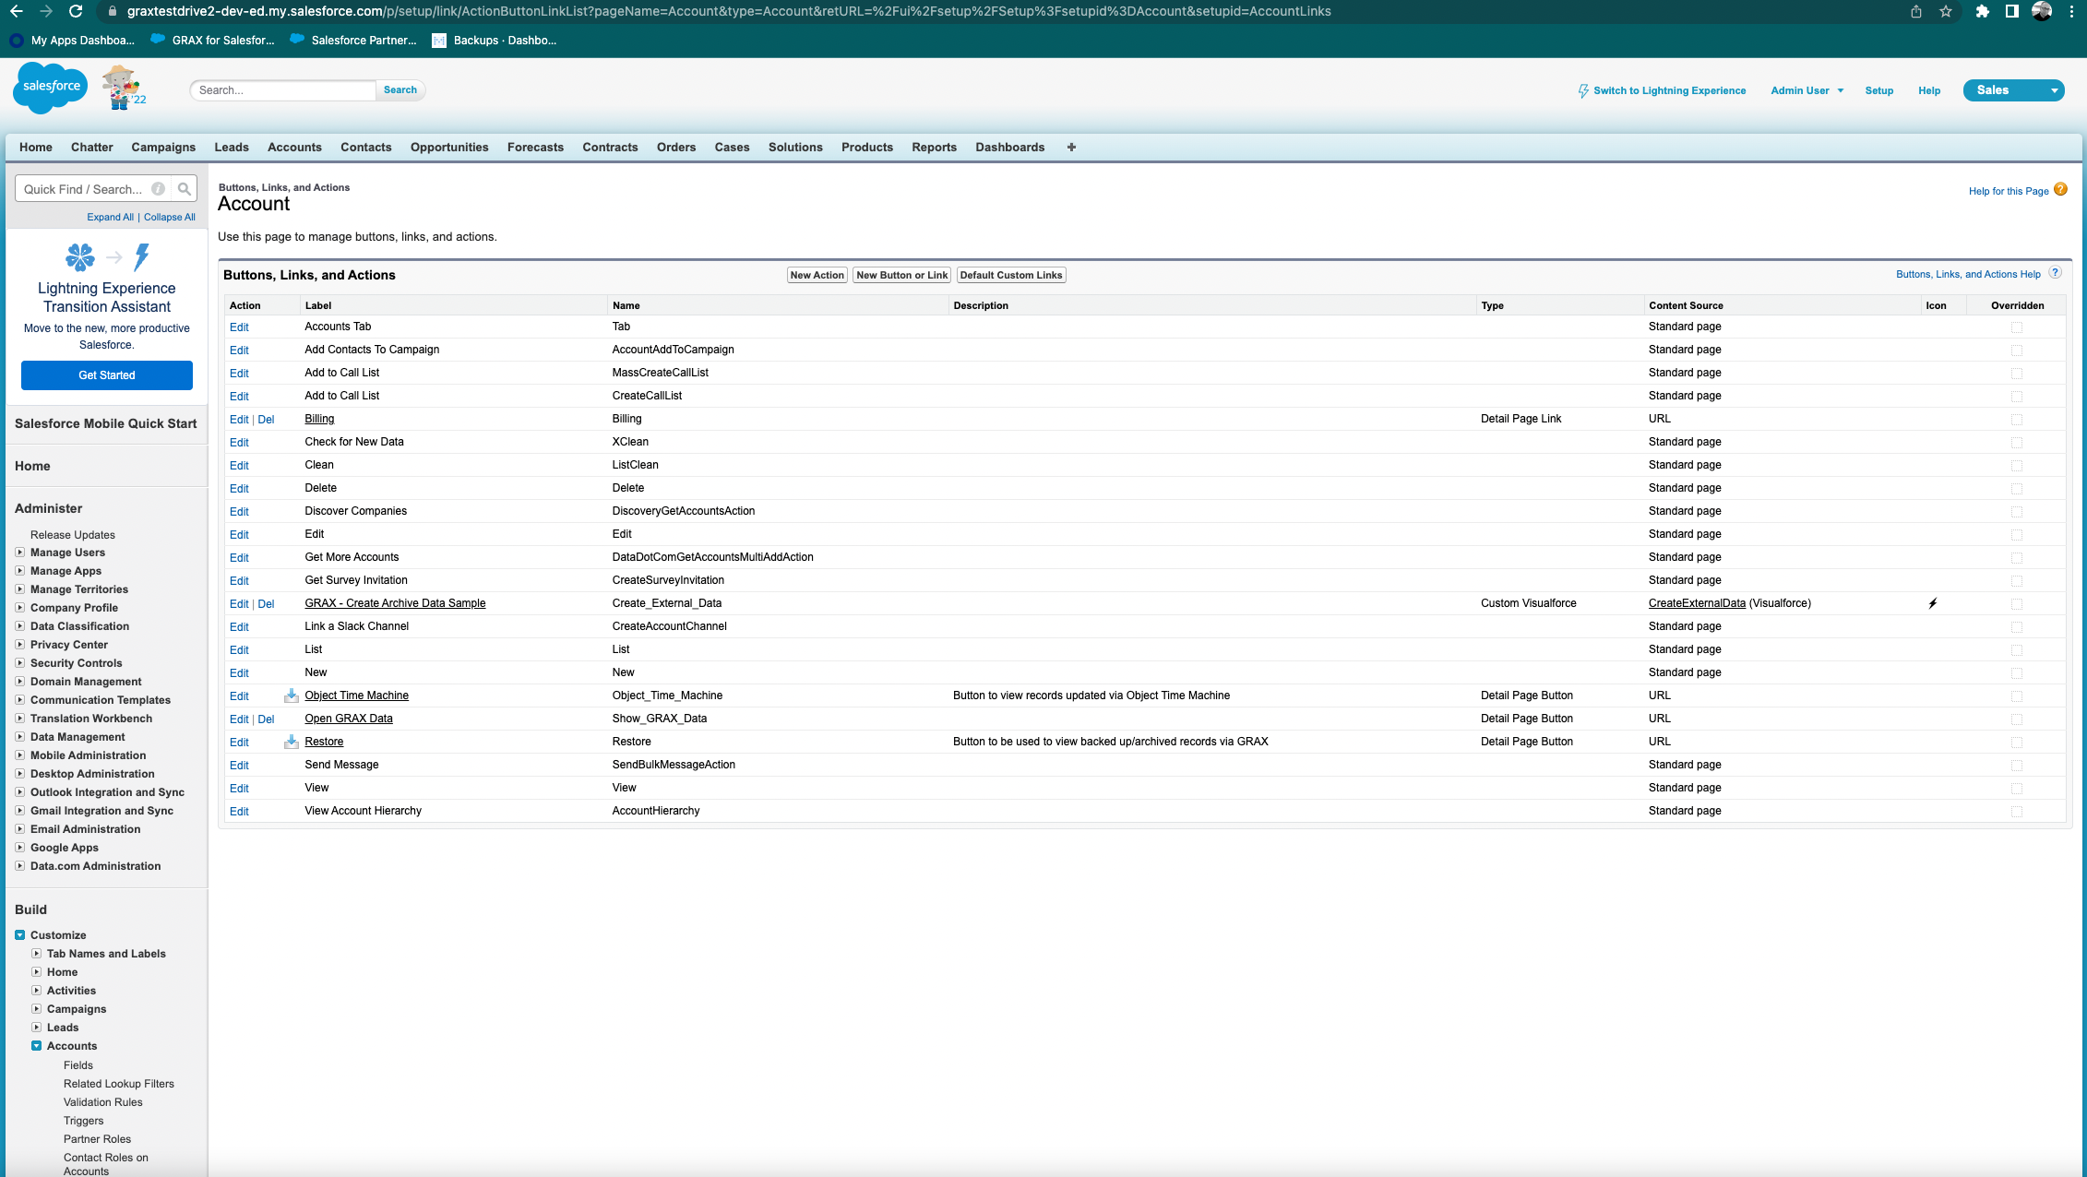
Task: Click the browser reload icon
Action: (76, 11)
